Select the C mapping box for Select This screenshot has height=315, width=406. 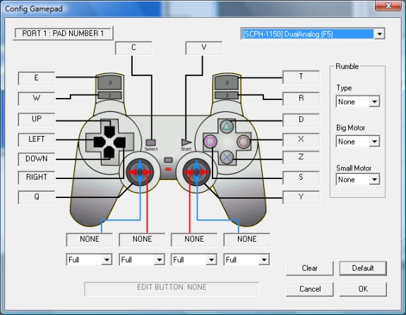point(133,48)
